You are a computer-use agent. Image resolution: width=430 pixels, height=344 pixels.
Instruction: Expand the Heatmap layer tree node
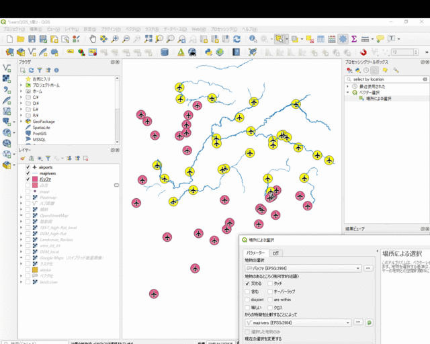pyautogui.click(x=21, y=198)
